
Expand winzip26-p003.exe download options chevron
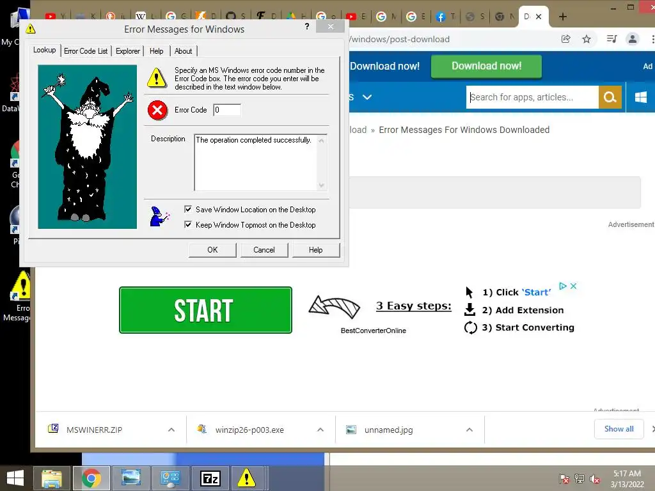320,430
